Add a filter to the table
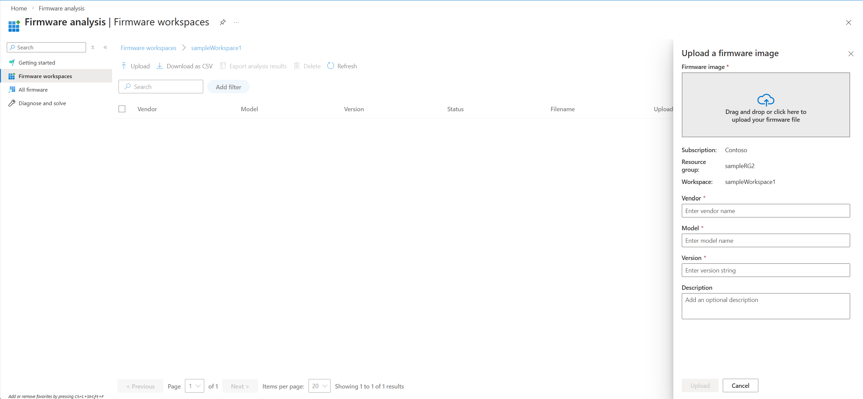Viewport: 863px width, 399px height. [229, 87]
